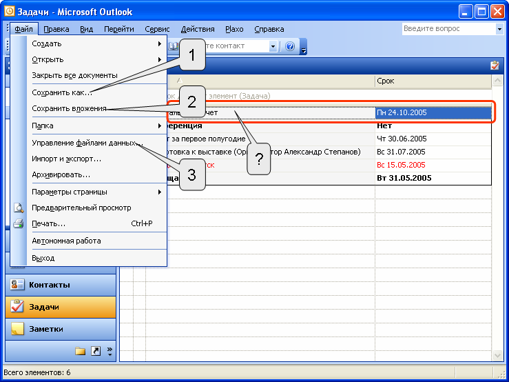Choose Сохранить вложения

[x=96, y=108]
